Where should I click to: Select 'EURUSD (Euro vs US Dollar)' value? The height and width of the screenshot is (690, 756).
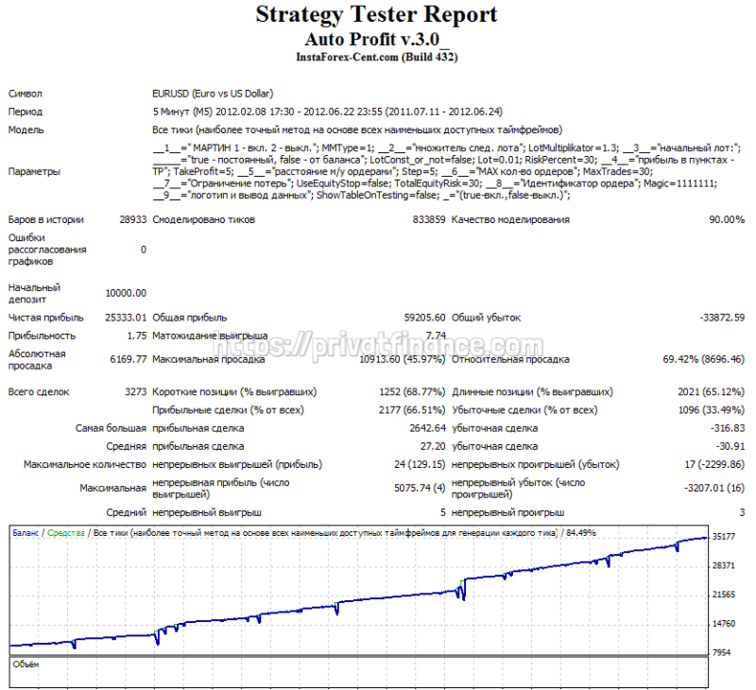click(213, 94)
